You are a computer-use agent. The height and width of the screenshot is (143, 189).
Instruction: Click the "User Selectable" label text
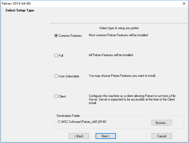(69, 76)
